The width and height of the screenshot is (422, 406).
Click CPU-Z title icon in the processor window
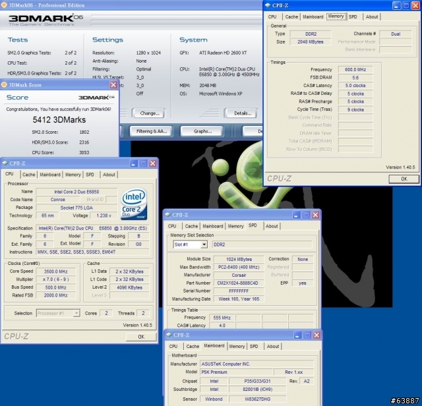[5, 163]
